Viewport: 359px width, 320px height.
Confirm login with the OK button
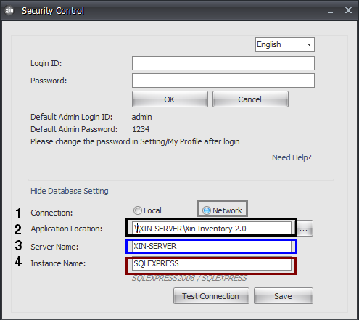[170, 99]
